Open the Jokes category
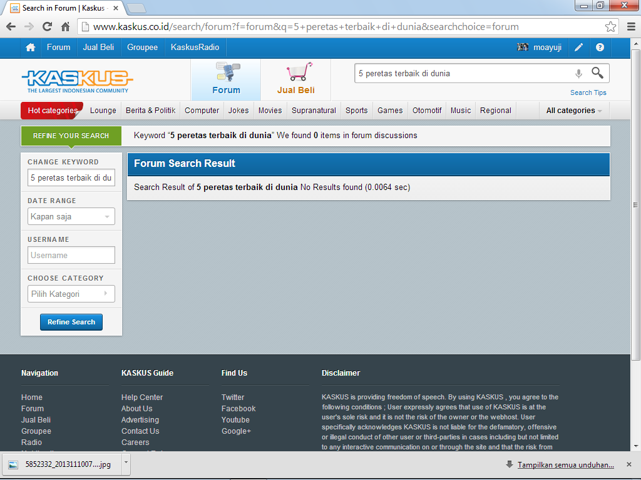Viewport: 641px width, 480px height. (238, 111)
